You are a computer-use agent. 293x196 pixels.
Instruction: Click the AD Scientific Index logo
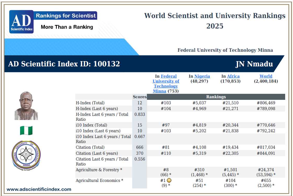21,22
